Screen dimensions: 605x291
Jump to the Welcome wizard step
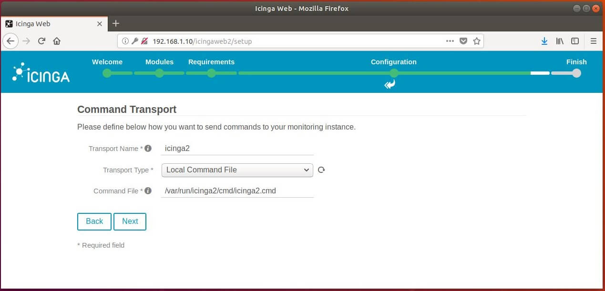tap(107, 73)
